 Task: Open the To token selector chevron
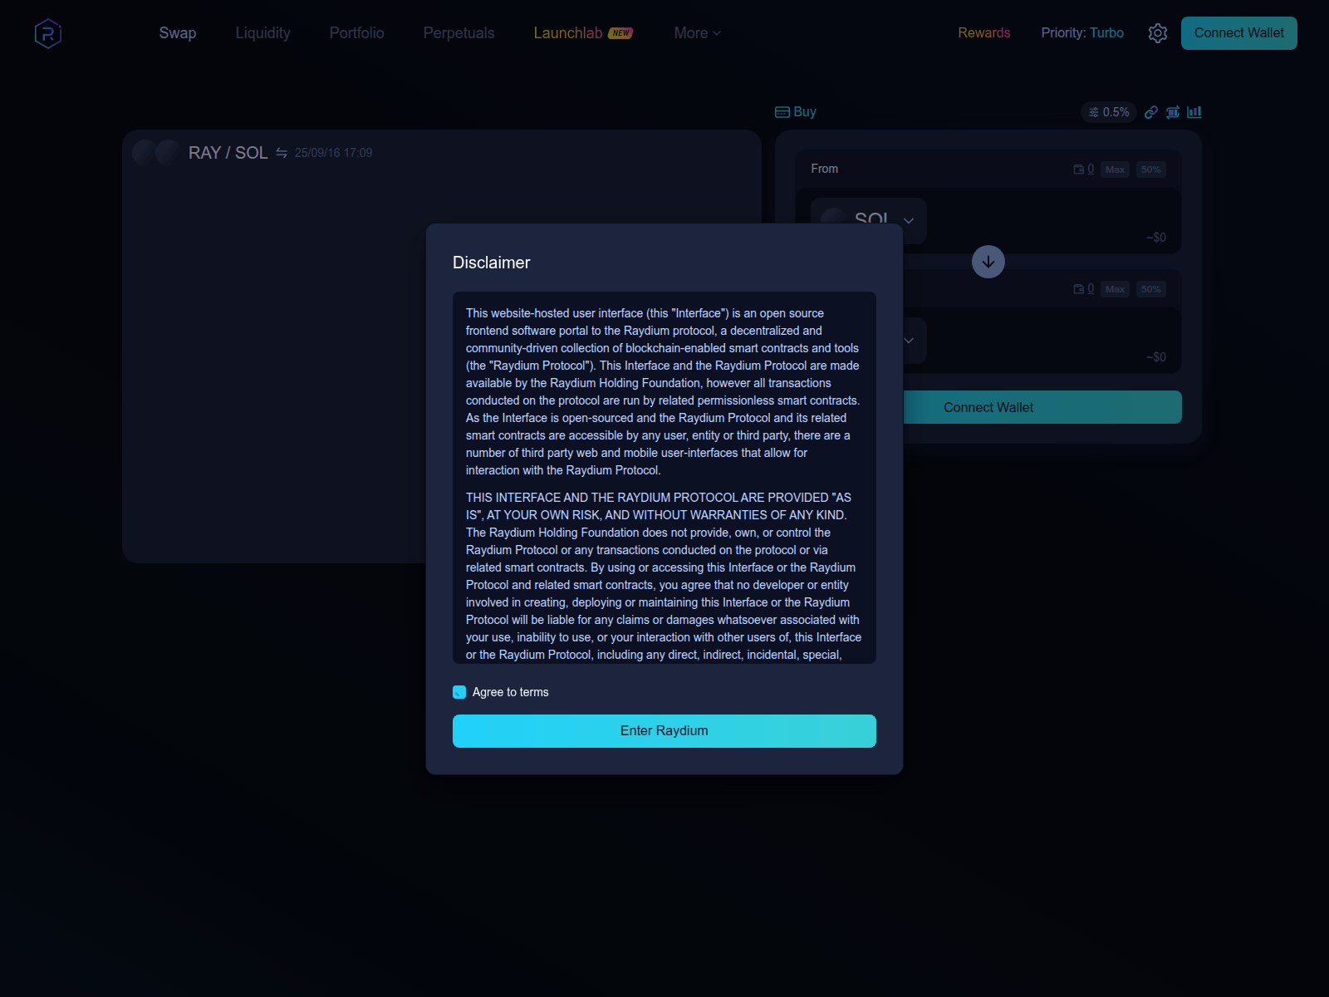pos(909,341)
